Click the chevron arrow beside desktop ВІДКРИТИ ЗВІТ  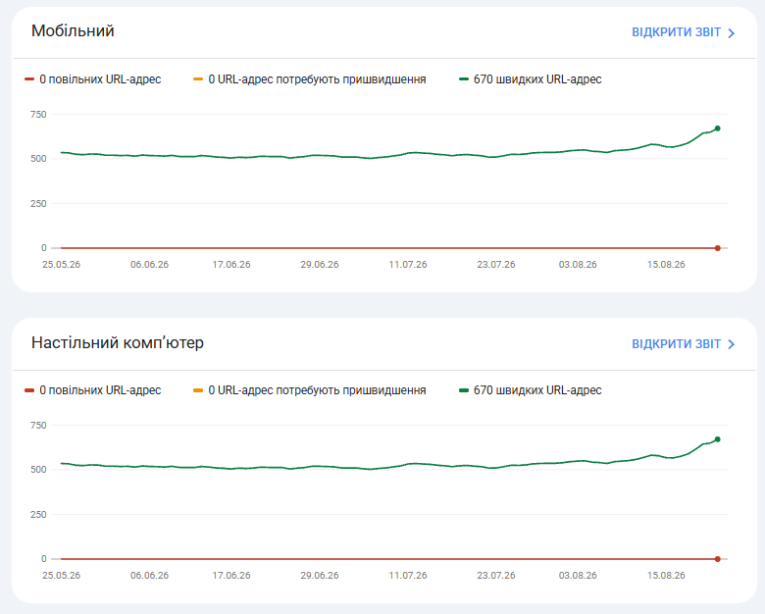(x=731, y=344)
